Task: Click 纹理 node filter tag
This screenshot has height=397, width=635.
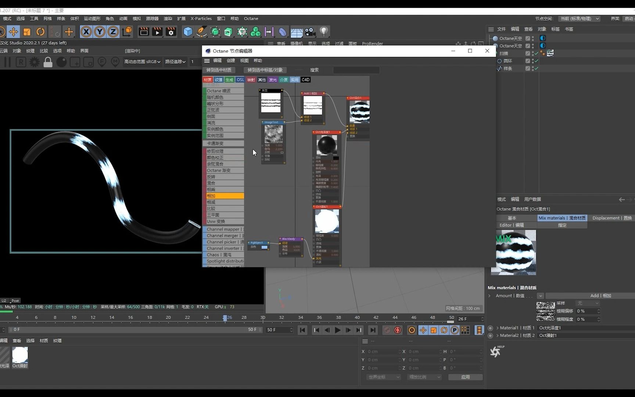Action: [x=219, y=80]
